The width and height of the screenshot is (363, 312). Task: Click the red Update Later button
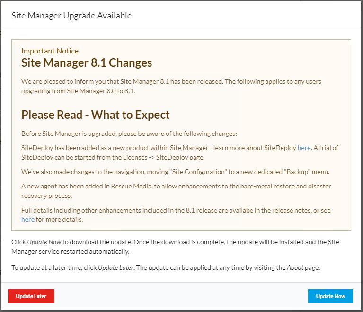31,296
